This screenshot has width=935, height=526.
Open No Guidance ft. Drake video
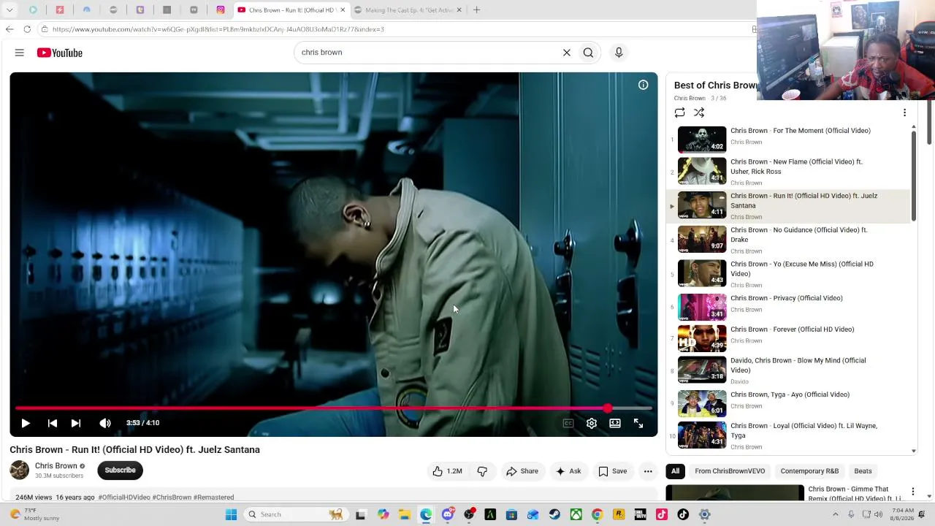coord(789,240)
